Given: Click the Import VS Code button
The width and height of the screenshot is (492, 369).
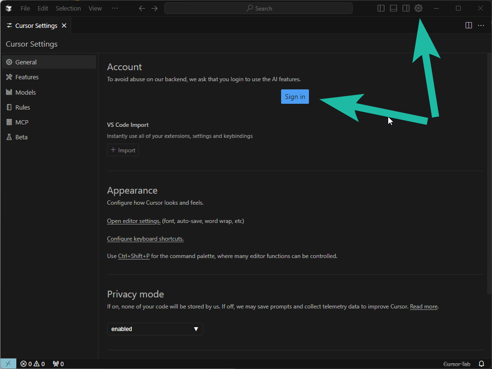Looking at the screenshot, I should click(x=123, y=150).
